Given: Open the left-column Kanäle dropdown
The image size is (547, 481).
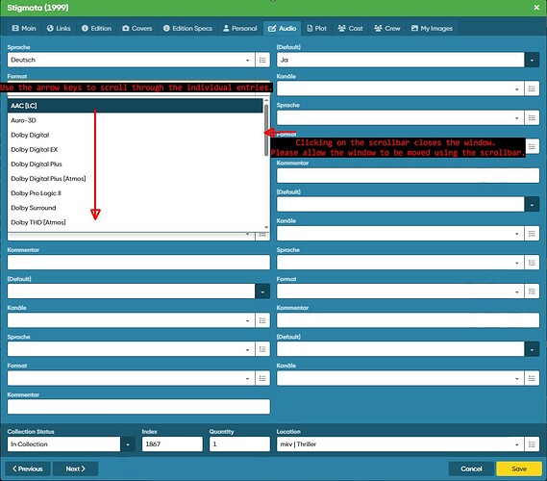Looking at the screenshot, I should [247, 320].
